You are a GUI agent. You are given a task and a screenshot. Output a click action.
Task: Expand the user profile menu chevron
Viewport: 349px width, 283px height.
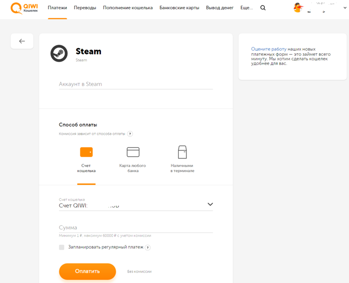click(x=345, y=8)
